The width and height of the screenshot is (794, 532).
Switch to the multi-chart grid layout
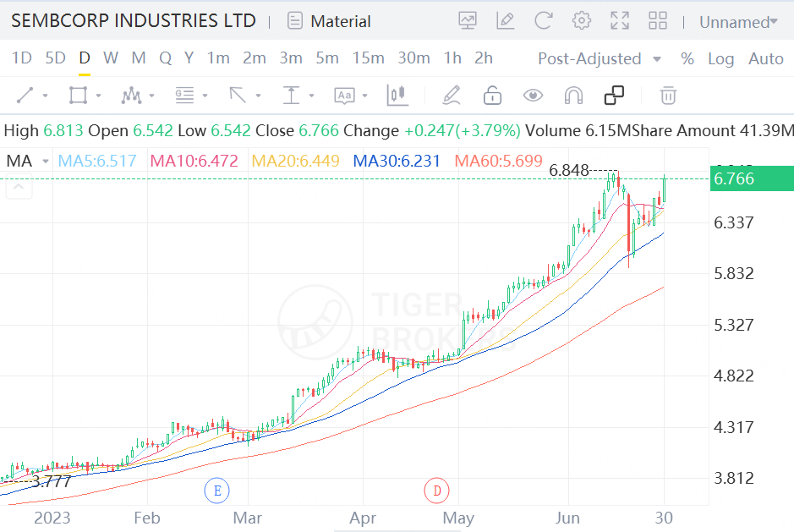658,21
